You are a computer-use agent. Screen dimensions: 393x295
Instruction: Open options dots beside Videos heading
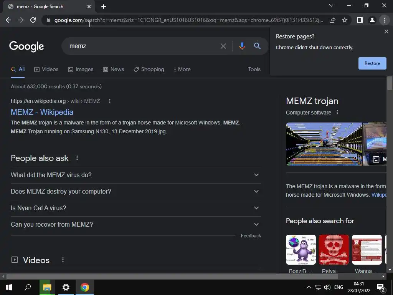point(63,260)
